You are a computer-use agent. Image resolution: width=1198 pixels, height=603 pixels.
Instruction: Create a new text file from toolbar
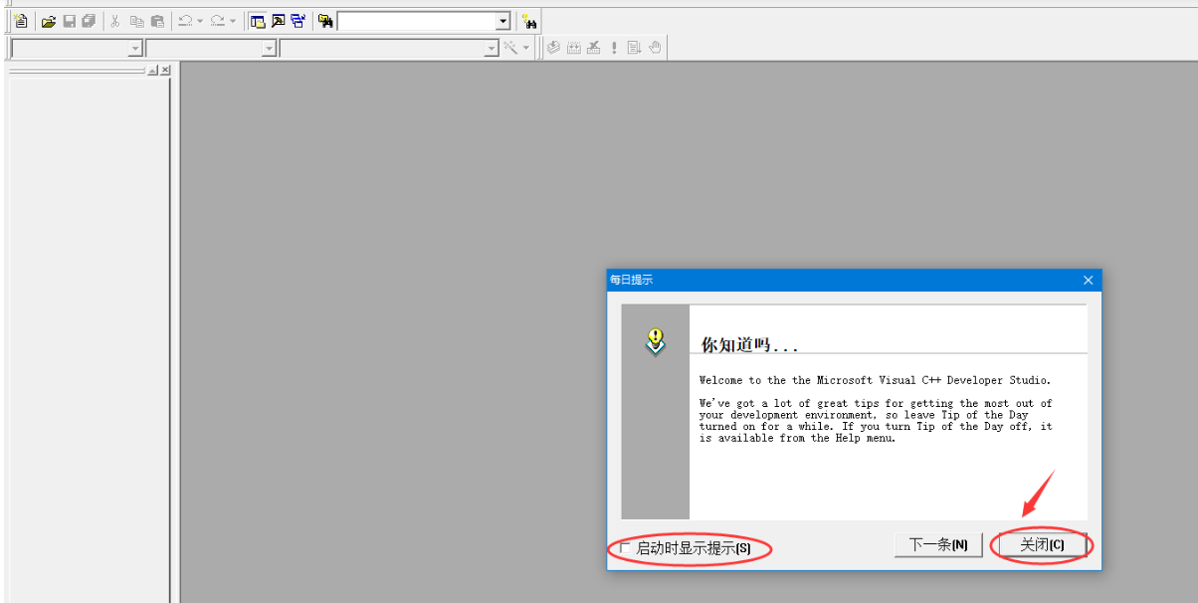pyautogui.click(x=21, y=21)
